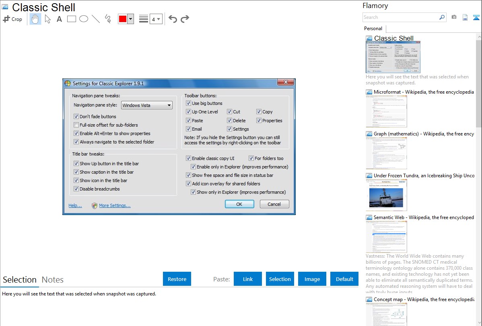This screenshot has height=326, width=482.
Task: Activate the hand pan tool
Action: (35, 19)
